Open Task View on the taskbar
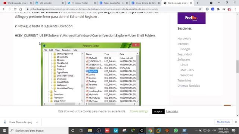Image resolution: width=239 pixels, height=134 pixels. [x=81, y=131]
